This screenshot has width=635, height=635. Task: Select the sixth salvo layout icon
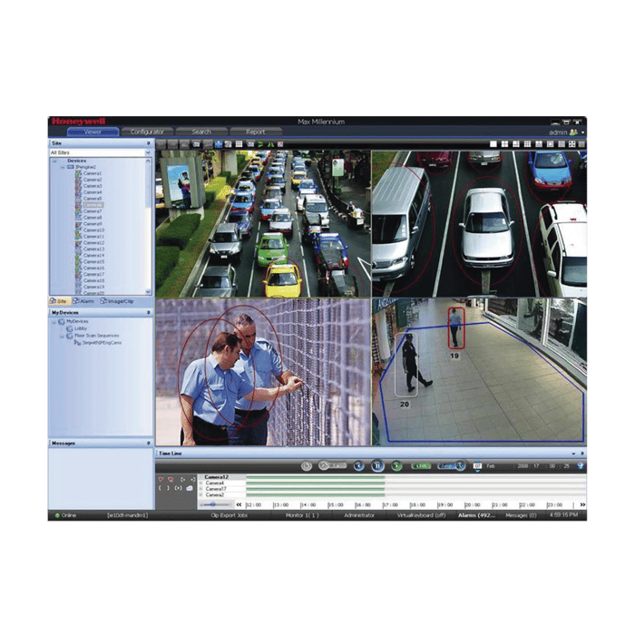550,144
